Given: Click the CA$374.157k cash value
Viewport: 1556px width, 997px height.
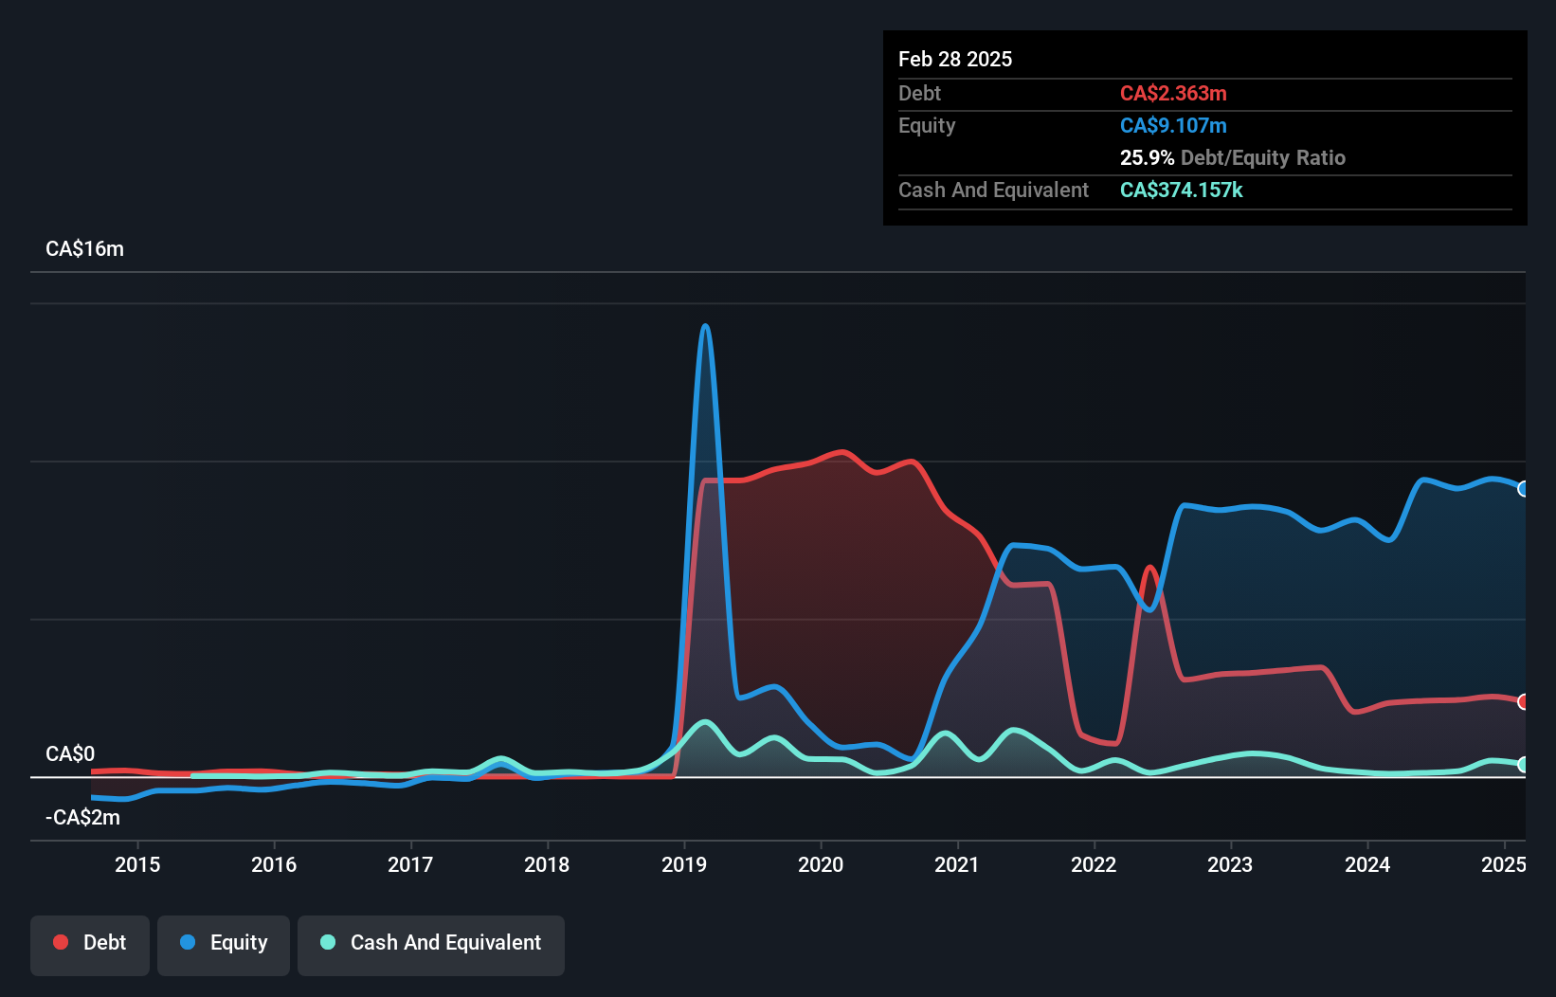Looking at the screenshot, I should [x=1181, y=190].
